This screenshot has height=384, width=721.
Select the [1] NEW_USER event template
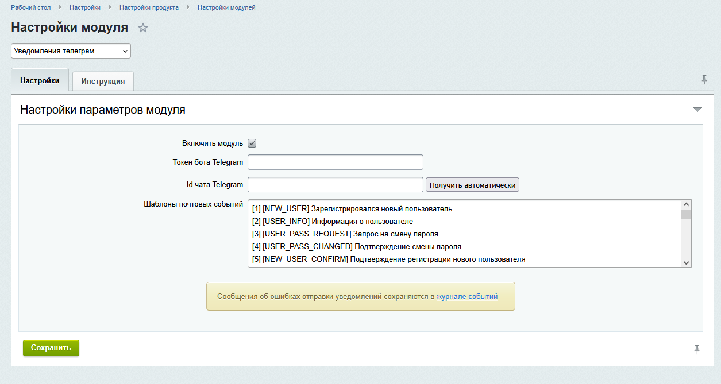(352, 209)
